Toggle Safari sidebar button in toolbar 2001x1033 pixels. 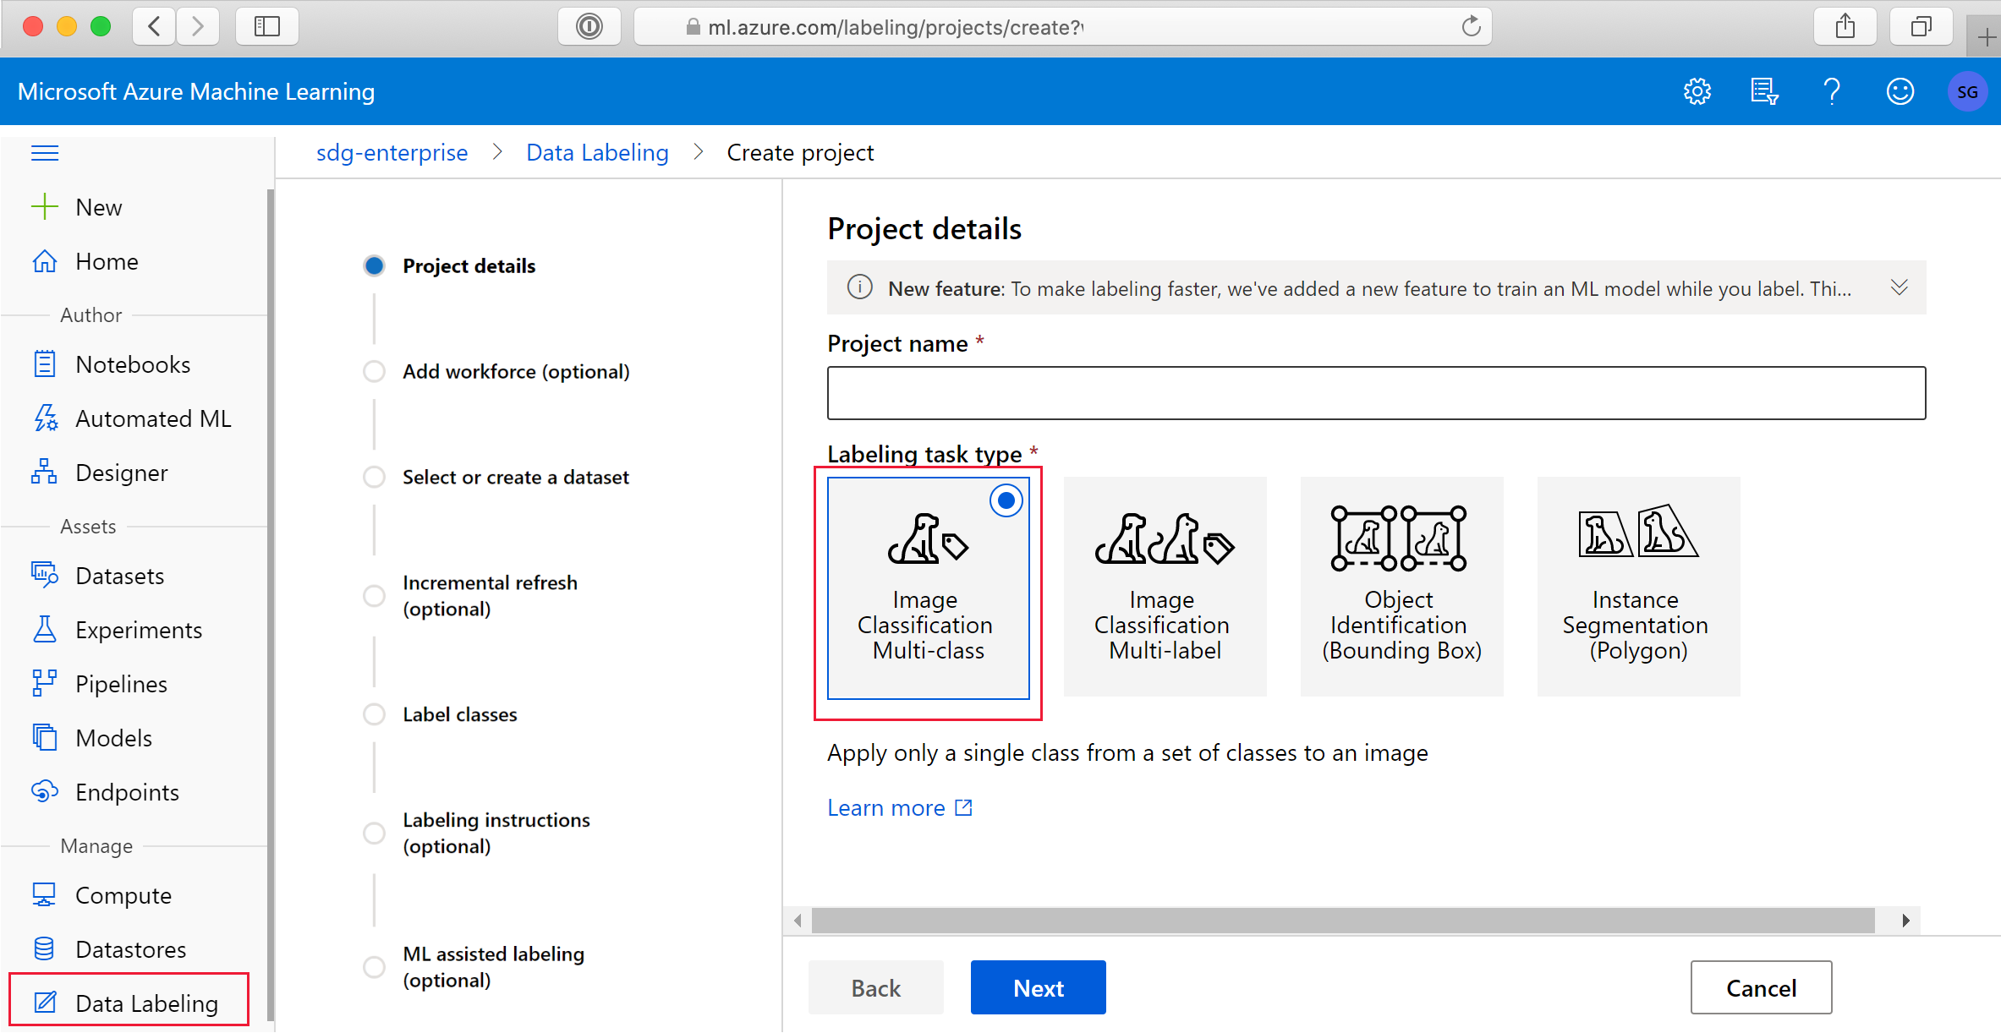(267, 27)
